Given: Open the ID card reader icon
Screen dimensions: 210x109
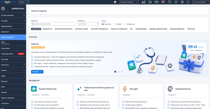Looking at the screenshot, I should (x=157, y=2).
